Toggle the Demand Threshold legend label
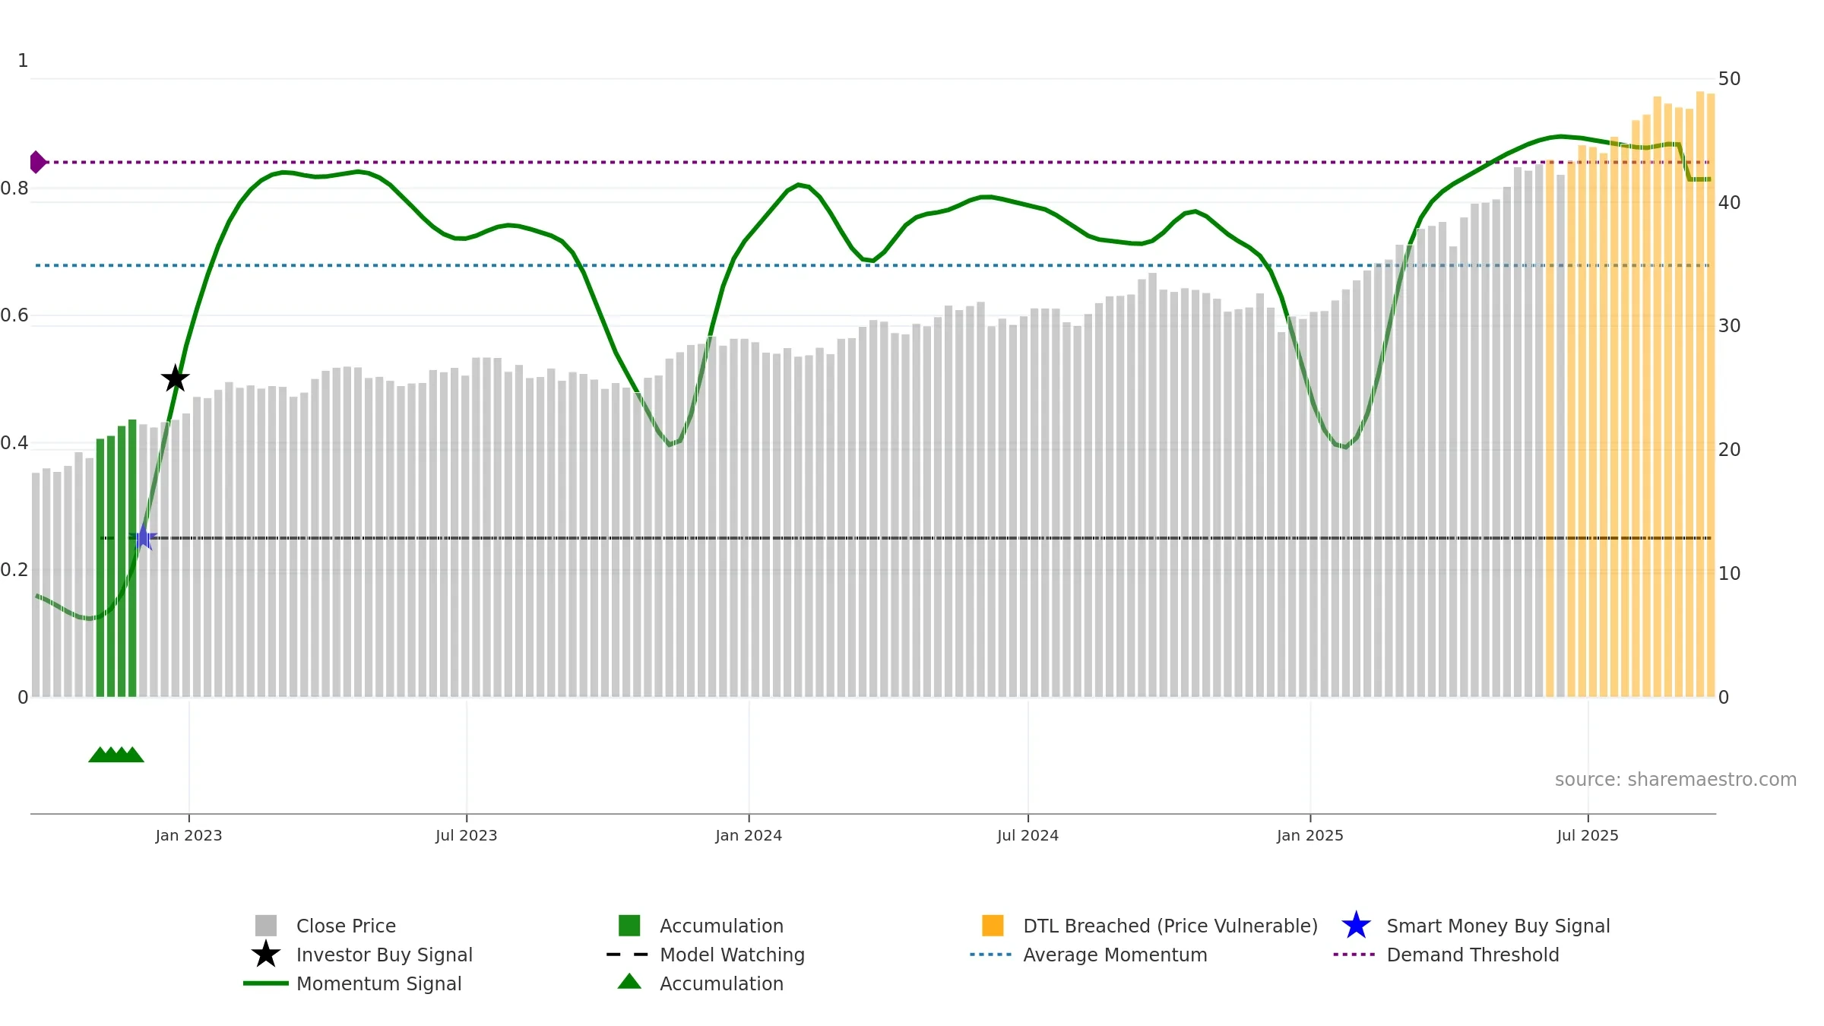This screenshot has height=1026, width=1824. point(1473,955)
